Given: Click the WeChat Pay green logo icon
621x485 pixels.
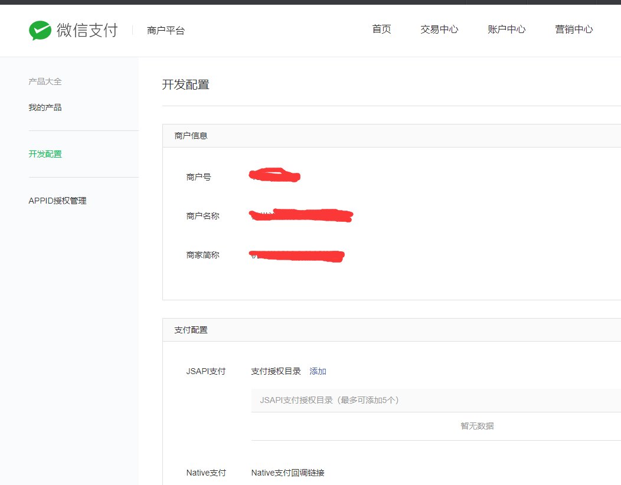Looking at the screenshot, I should (40, 30).
